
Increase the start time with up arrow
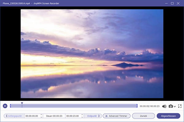(x=41, y=115)
